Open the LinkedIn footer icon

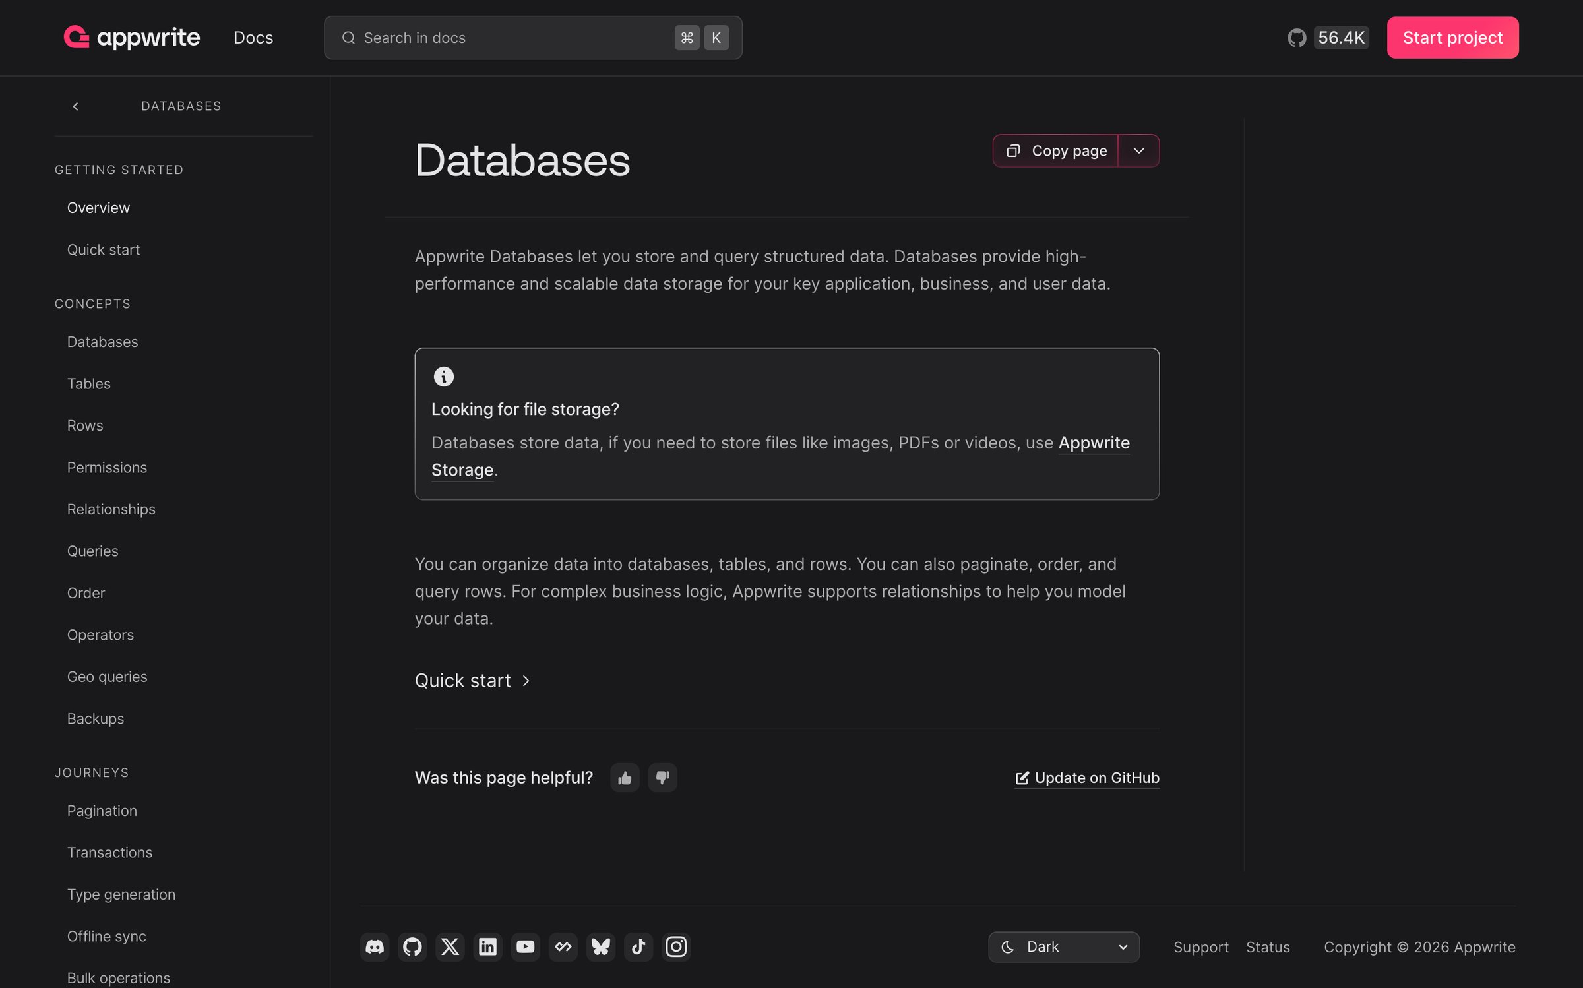487,947
